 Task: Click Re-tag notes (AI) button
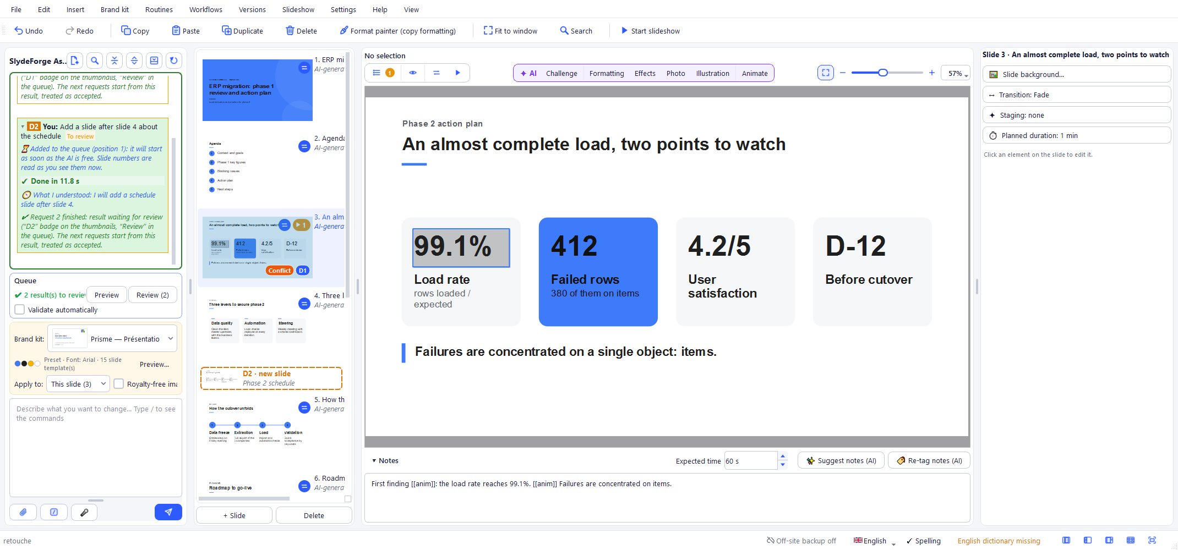point(929,460)
